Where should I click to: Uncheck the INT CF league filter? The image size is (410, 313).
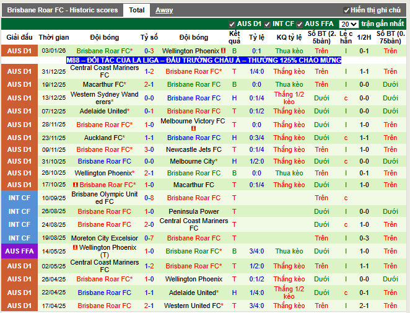click(x=267, y=24)
